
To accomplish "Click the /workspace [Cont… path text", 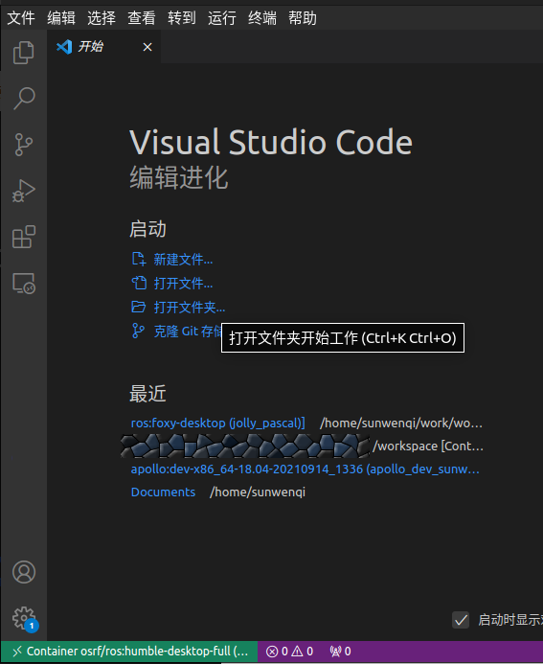I will click(428, 446).
